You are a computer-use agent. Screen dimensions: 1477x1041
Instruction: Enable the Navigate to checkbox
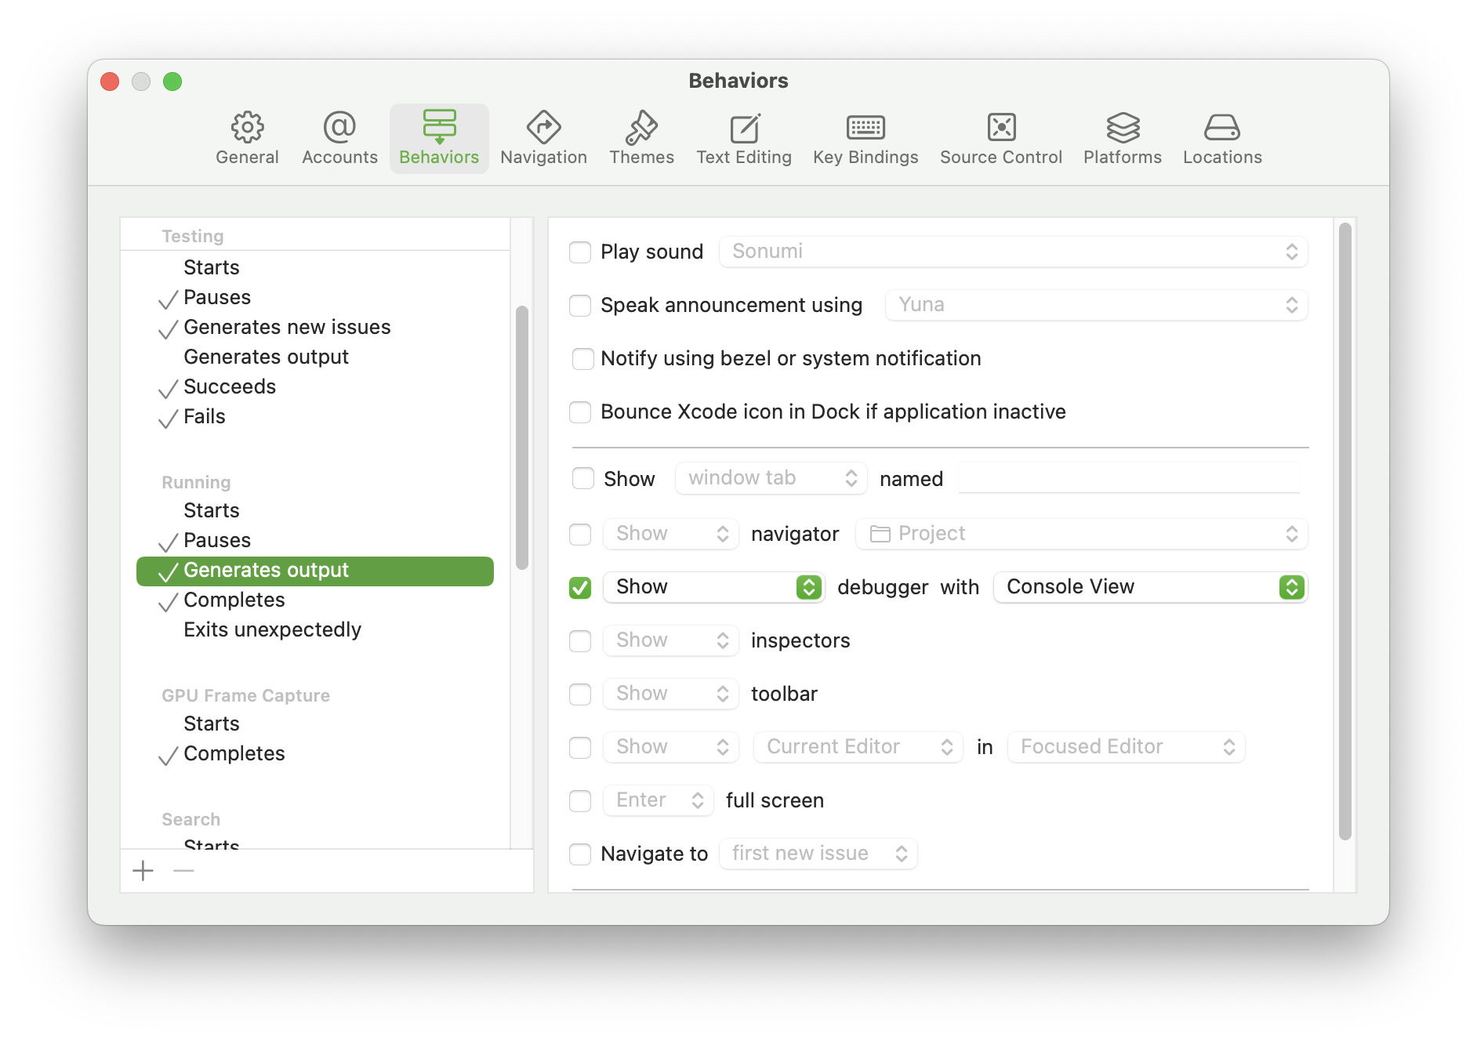(580, 854)
